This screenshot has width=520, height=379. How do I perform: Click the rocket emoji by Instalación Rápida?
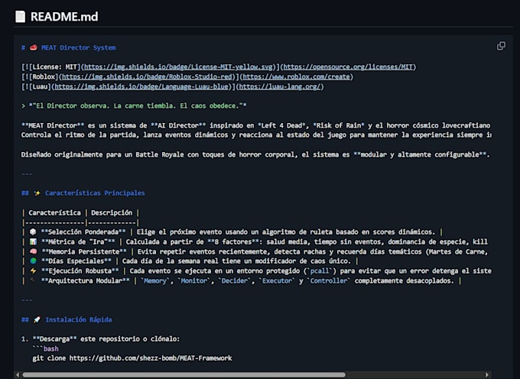[37, 319]
